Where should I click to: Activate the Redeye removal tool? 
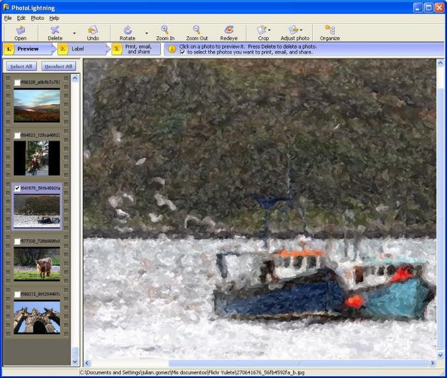pos(229,33)
